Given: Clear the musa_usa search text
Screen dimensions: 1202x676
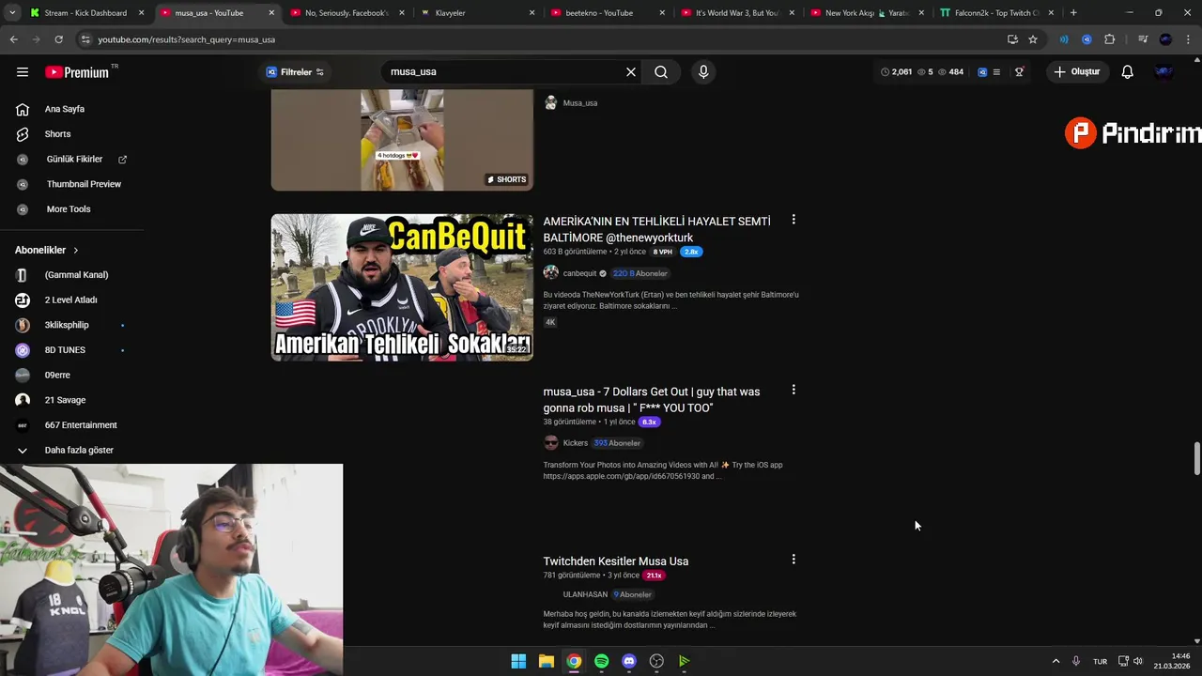Looking at the screenshot, I should coord(631,71).
